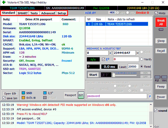This screenshot has width=168, height=128.
Task: Click the Wrt write indicator light
Action: [164, 77]
